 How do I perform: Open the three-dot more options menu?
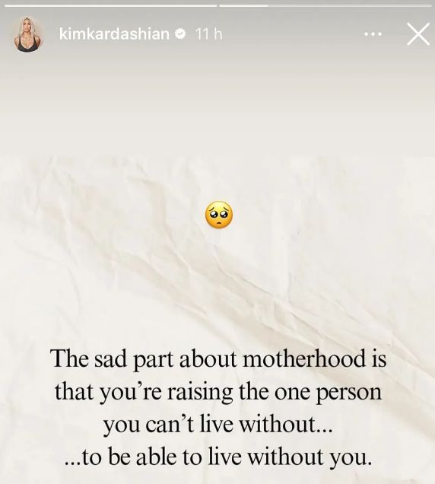tap(373, 34)
